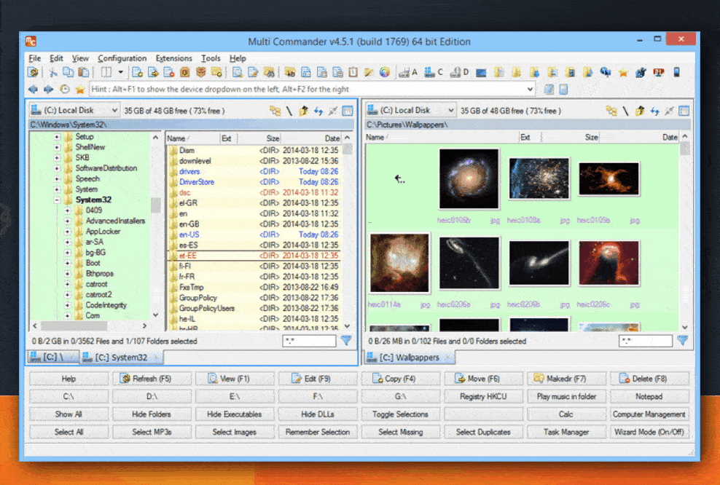Click the Copy icon next to scissors
This screenshot has width=720, height=485.
tap(68, 73)
